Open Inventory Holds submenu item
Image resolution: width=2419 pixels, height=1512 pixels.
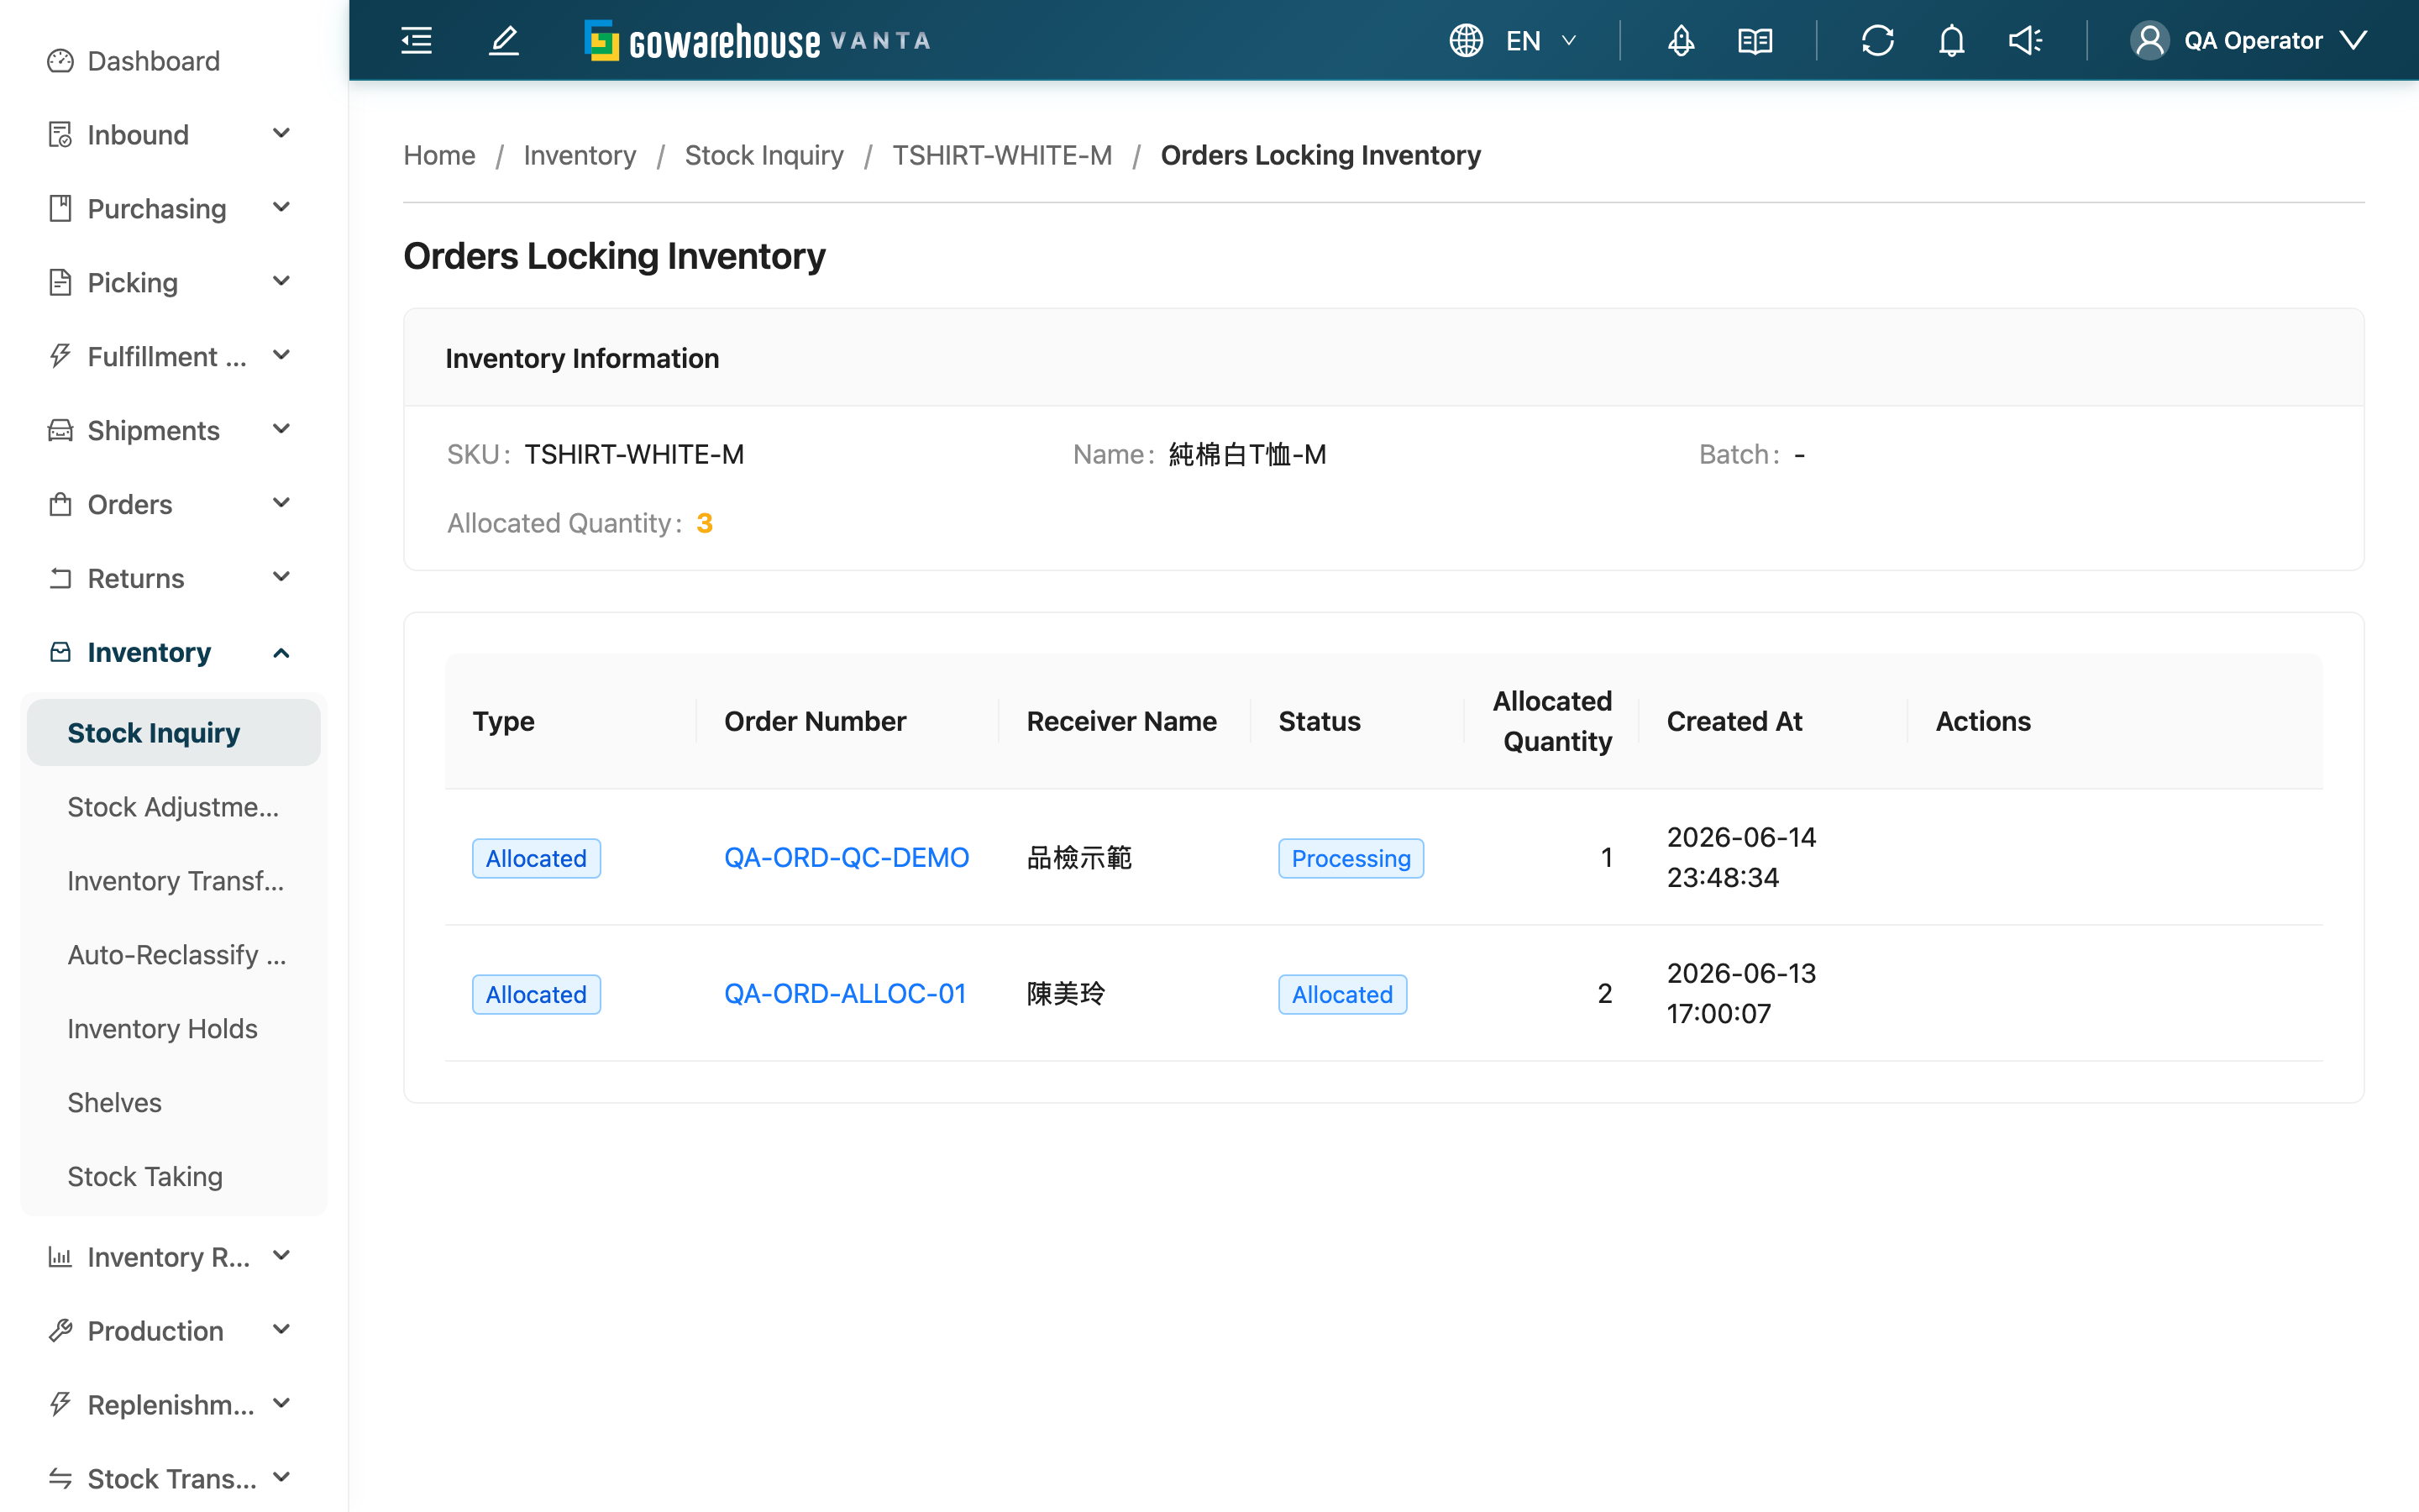click(x=174, y=1029)
